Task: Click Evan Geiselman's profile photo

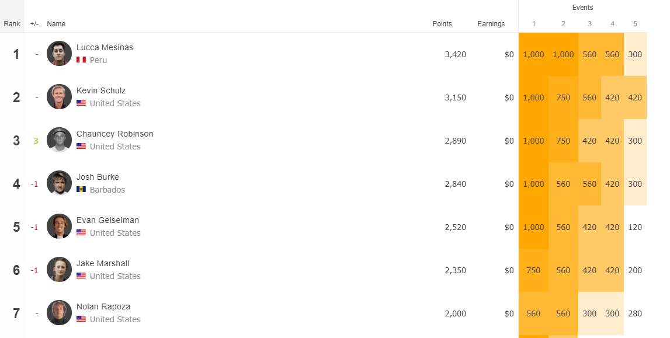Action: click(x=59, y=226)
